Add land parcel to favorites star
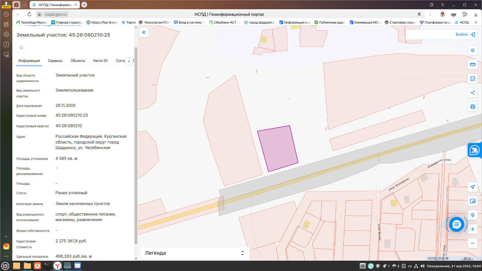 pyautogui.click(x=21, y=47)
